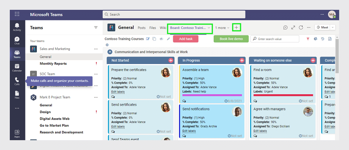This screenshot has height=150, width=349.
Task: Open the Meet button dropdown arrow
Action: tap(333, 27)
